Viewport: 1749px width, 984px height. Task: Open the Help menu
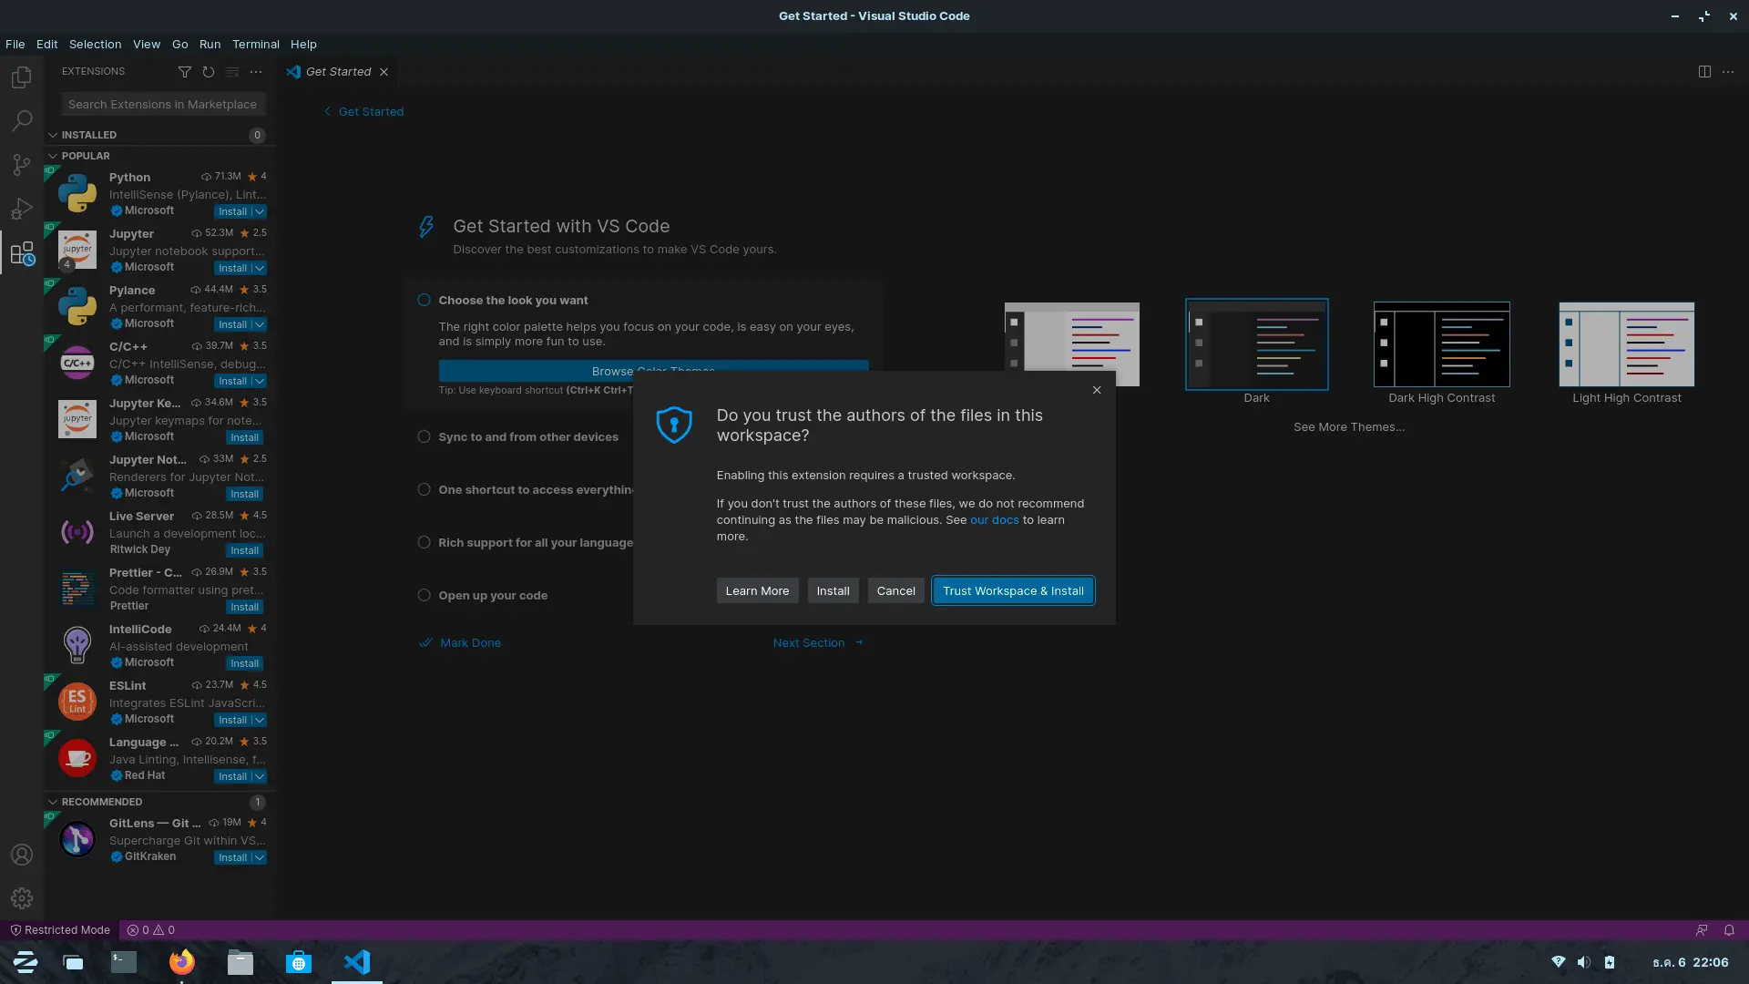click(303, 44)
